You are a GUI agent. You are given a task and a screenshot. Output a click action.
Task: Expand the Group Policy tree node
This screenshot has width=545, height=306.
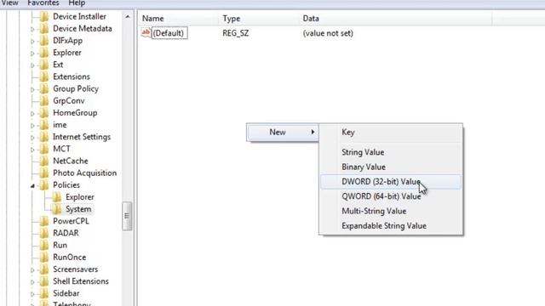click(x=32, y=90)
